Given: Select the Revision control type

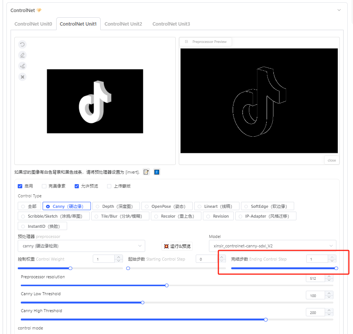Looking at the screenshot, I should pos(218,216).
